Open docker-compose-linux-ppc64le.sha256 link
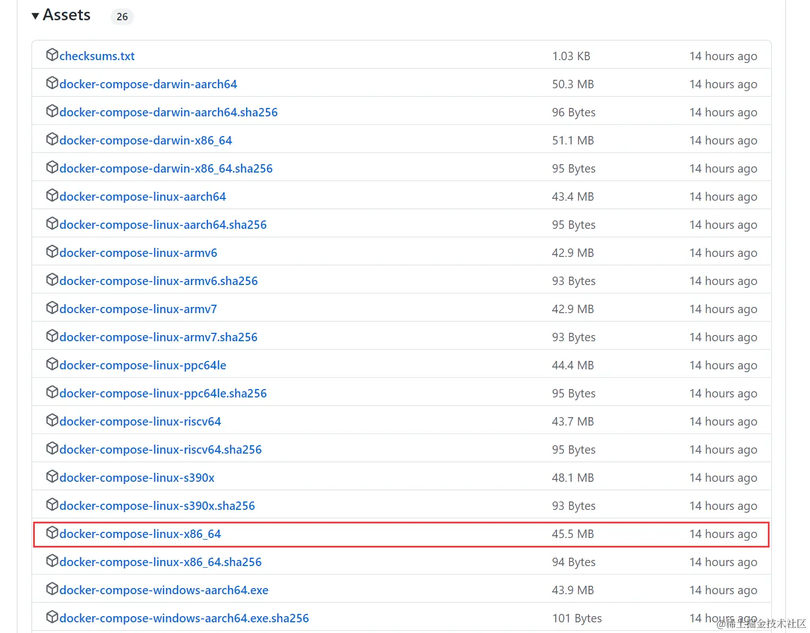The width and height of the screenshot is (810, 633). [163, 394]
